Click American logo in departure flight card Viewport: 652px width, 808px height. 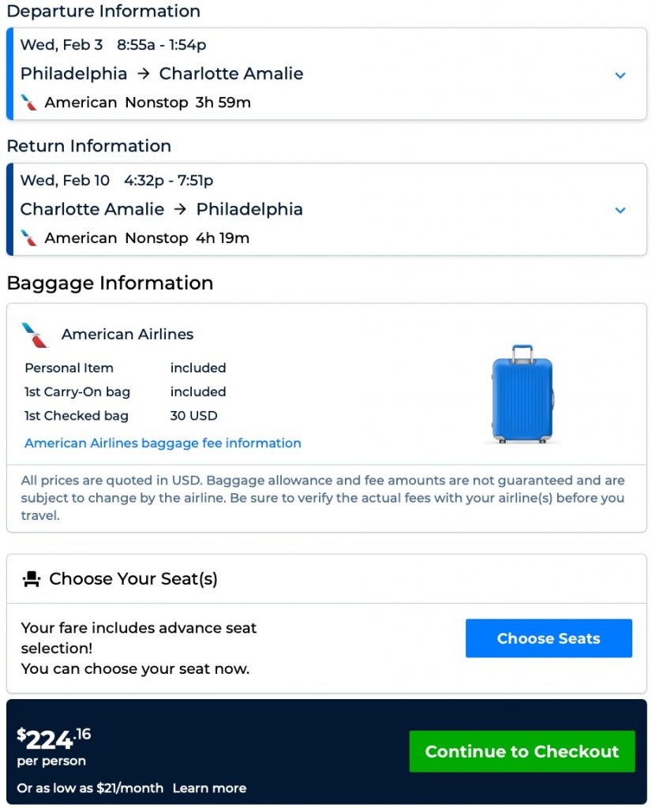coord(29,103)
